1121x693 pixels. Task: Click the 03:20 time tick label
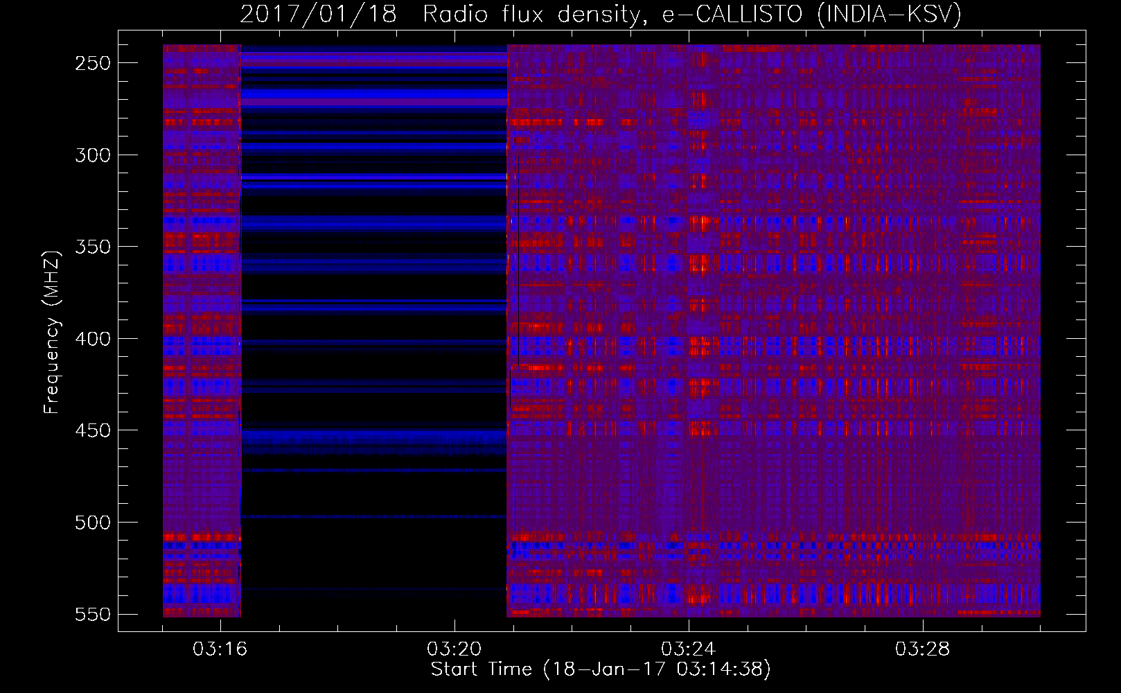click(454, 649)
